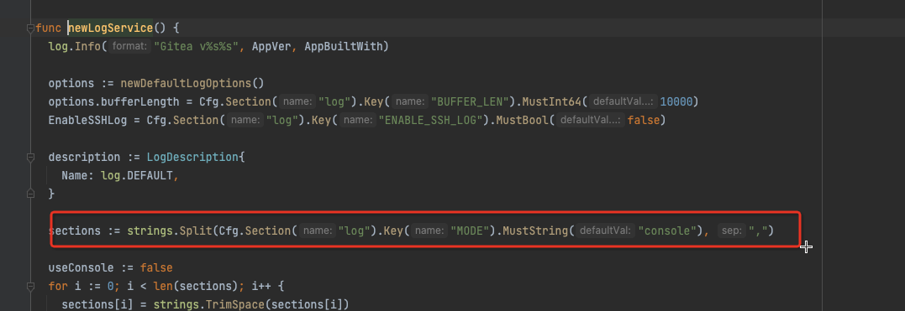905x311 pixels.
Task: Click the "MODE" string
Action: 470,231
